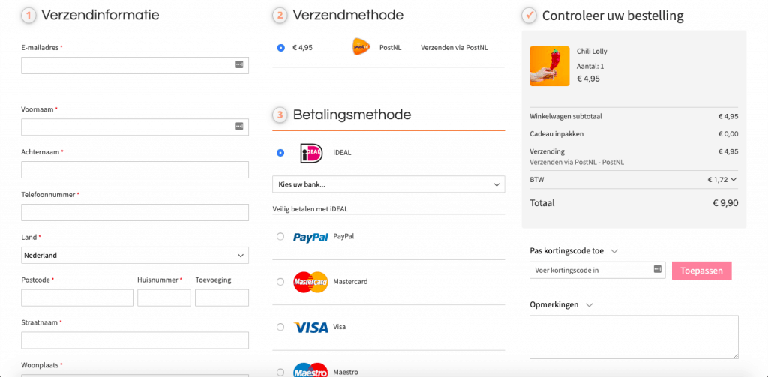This screenshot has height=377, width=768.
Task: Open the Kies uw bank dropdown
Action: point(388,184)
